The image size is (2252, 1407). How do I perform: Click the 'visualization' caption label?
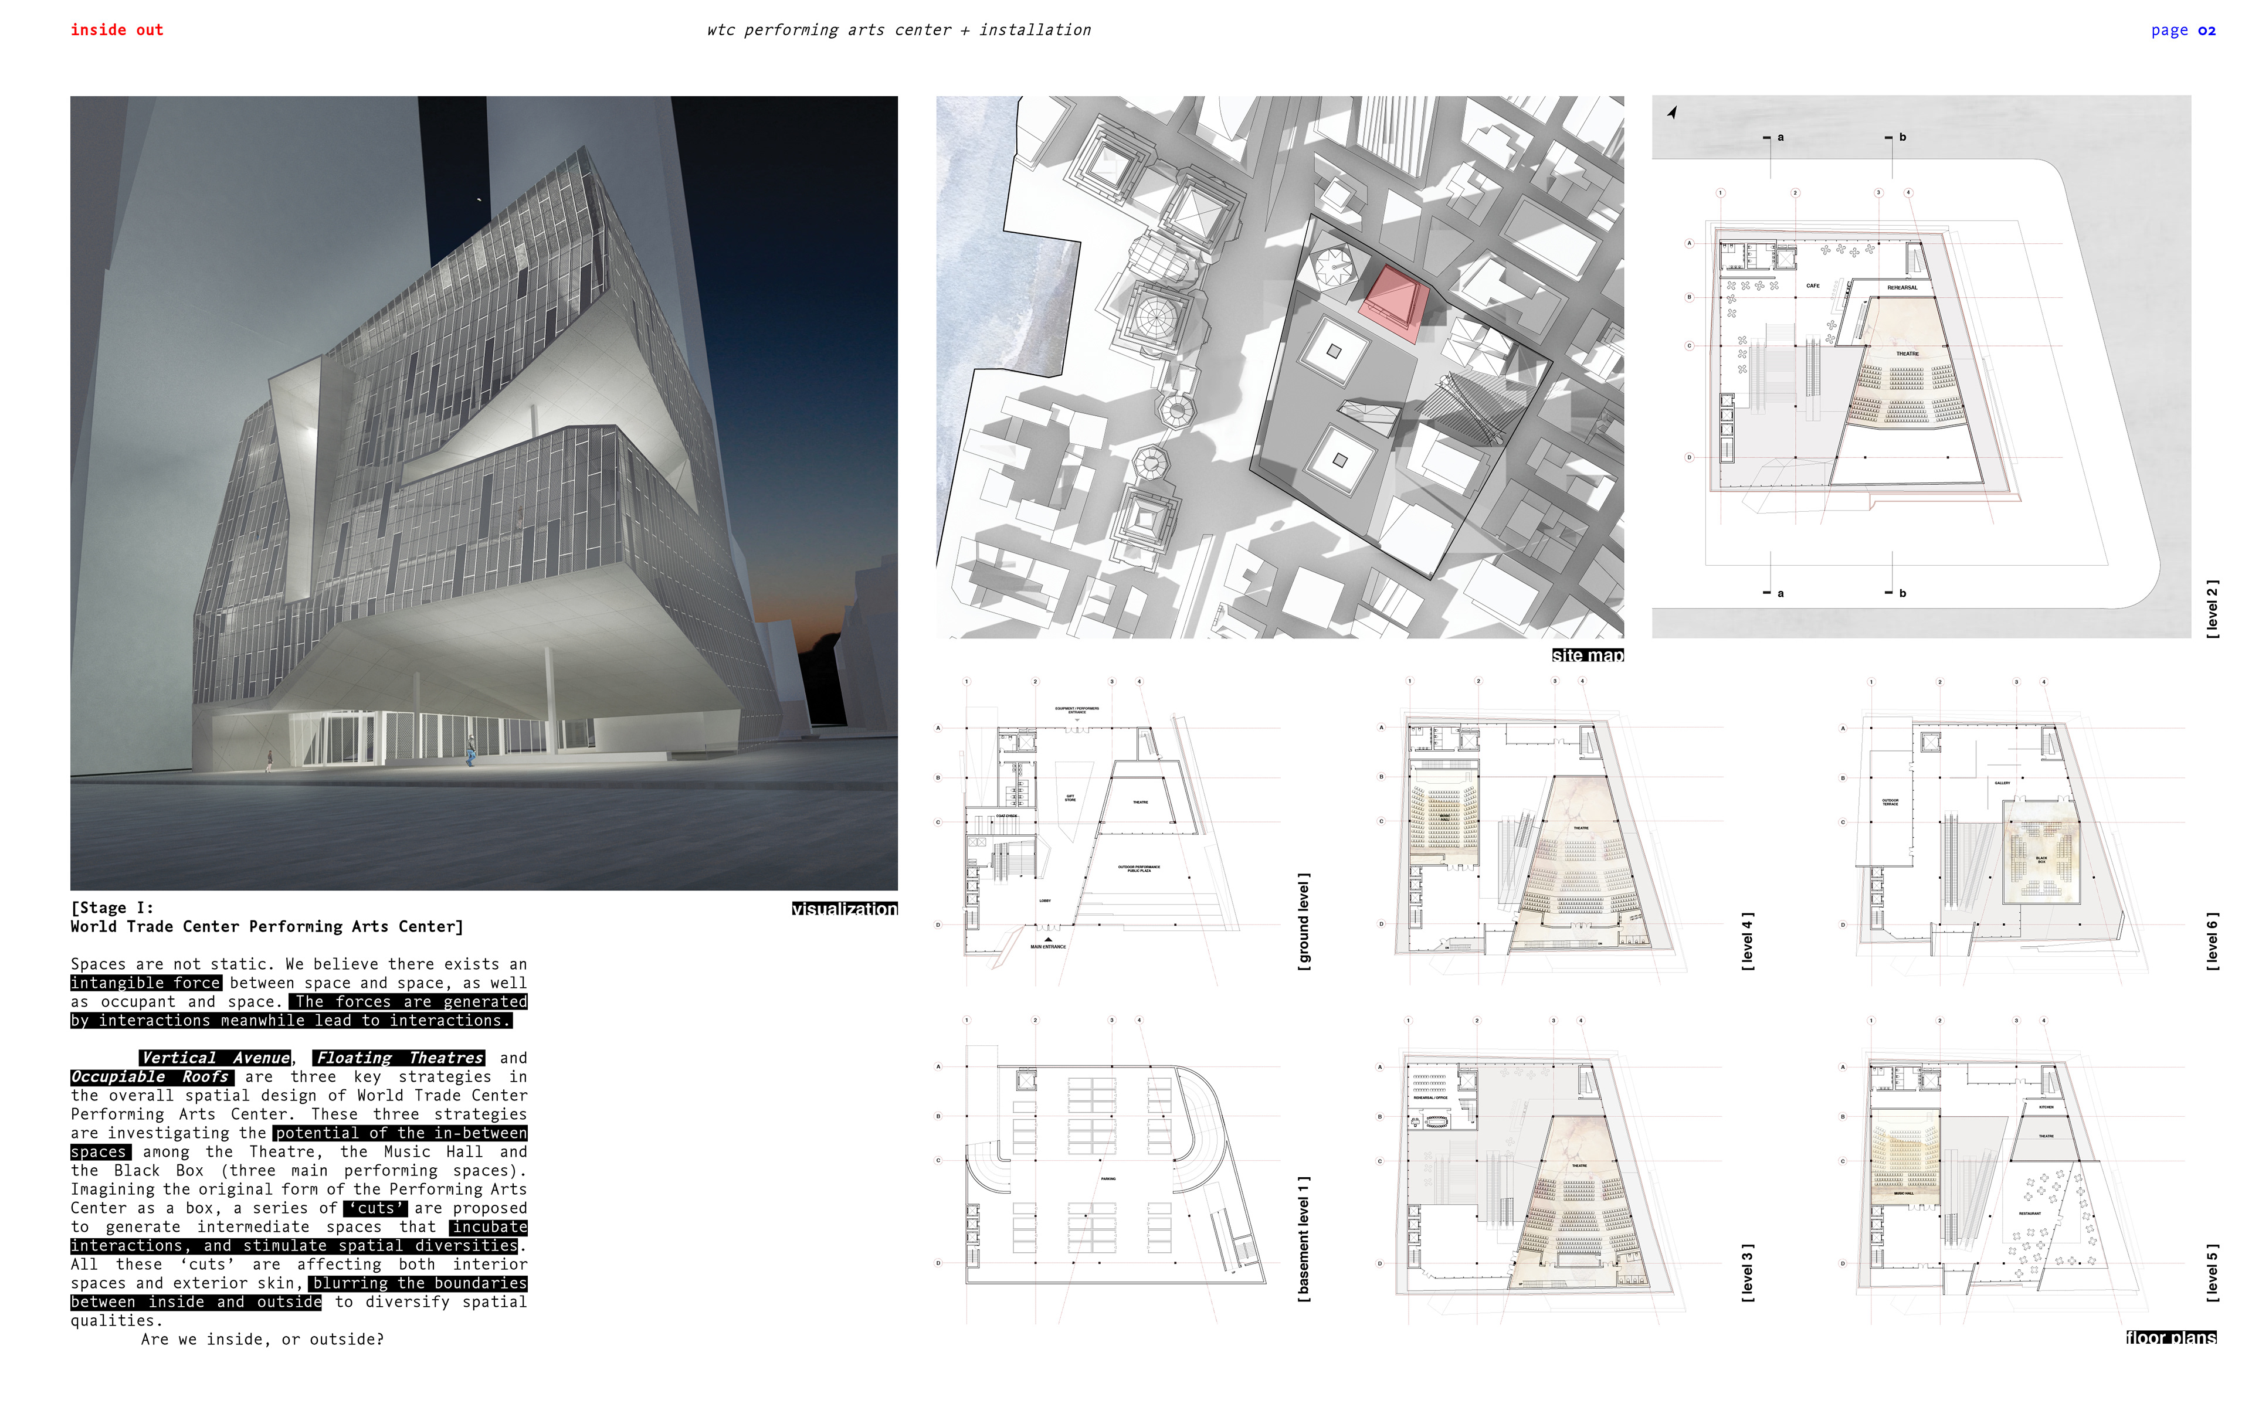coord(844,908)
